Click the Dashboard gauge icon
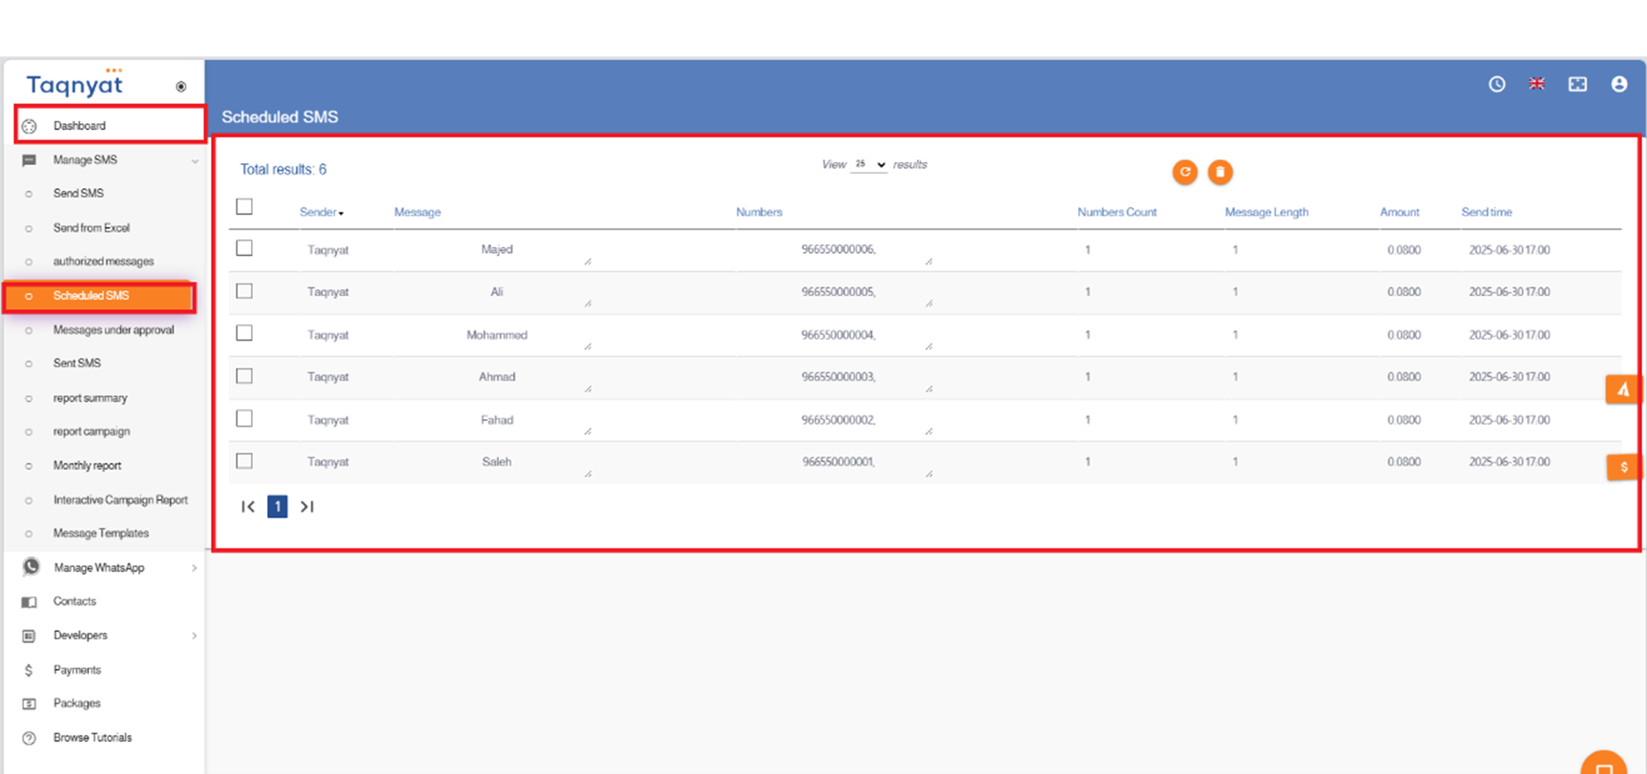The width and height of the screenshot is (1647, 774). click(30, 126)
